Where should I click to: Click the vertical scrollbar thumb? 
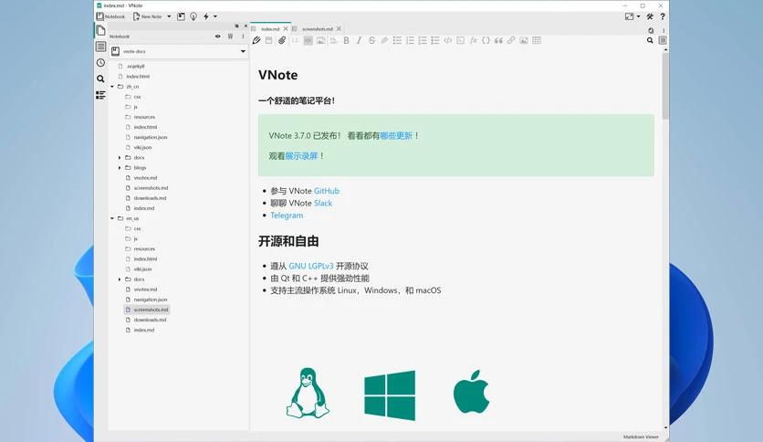pos(665,86)
